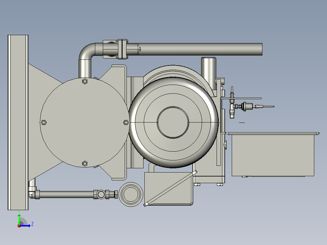Pick the rectangular tank on the right side

[x=273, y=155]
